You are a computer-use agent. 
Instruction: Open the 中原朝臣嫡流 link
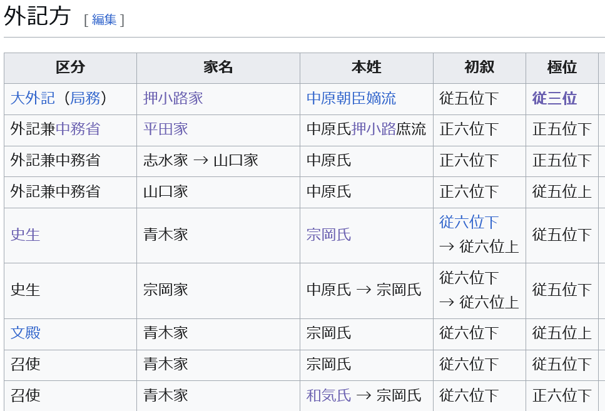click(351, 99)
